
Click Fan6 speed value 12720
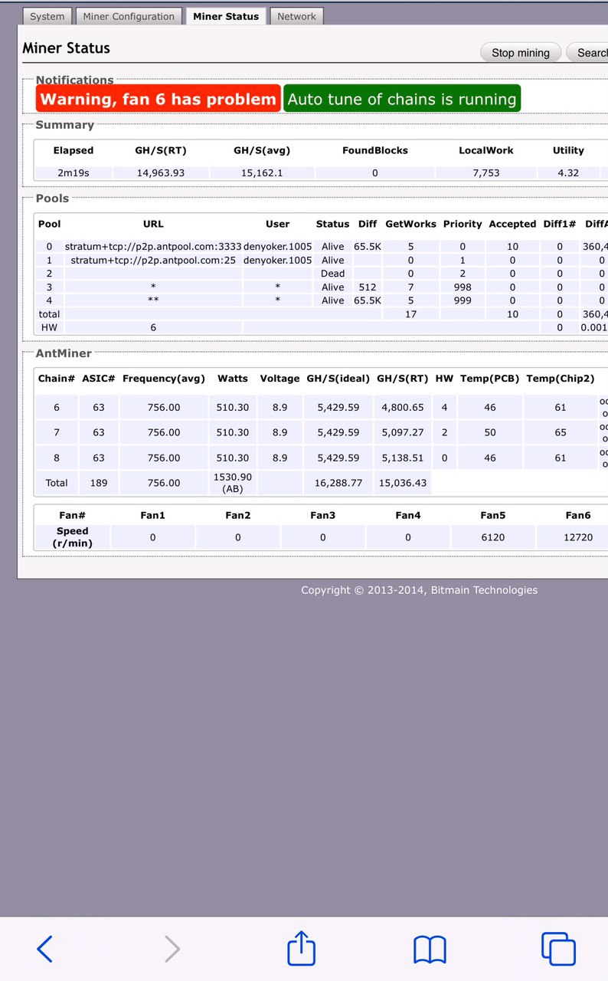click(578, 537)
